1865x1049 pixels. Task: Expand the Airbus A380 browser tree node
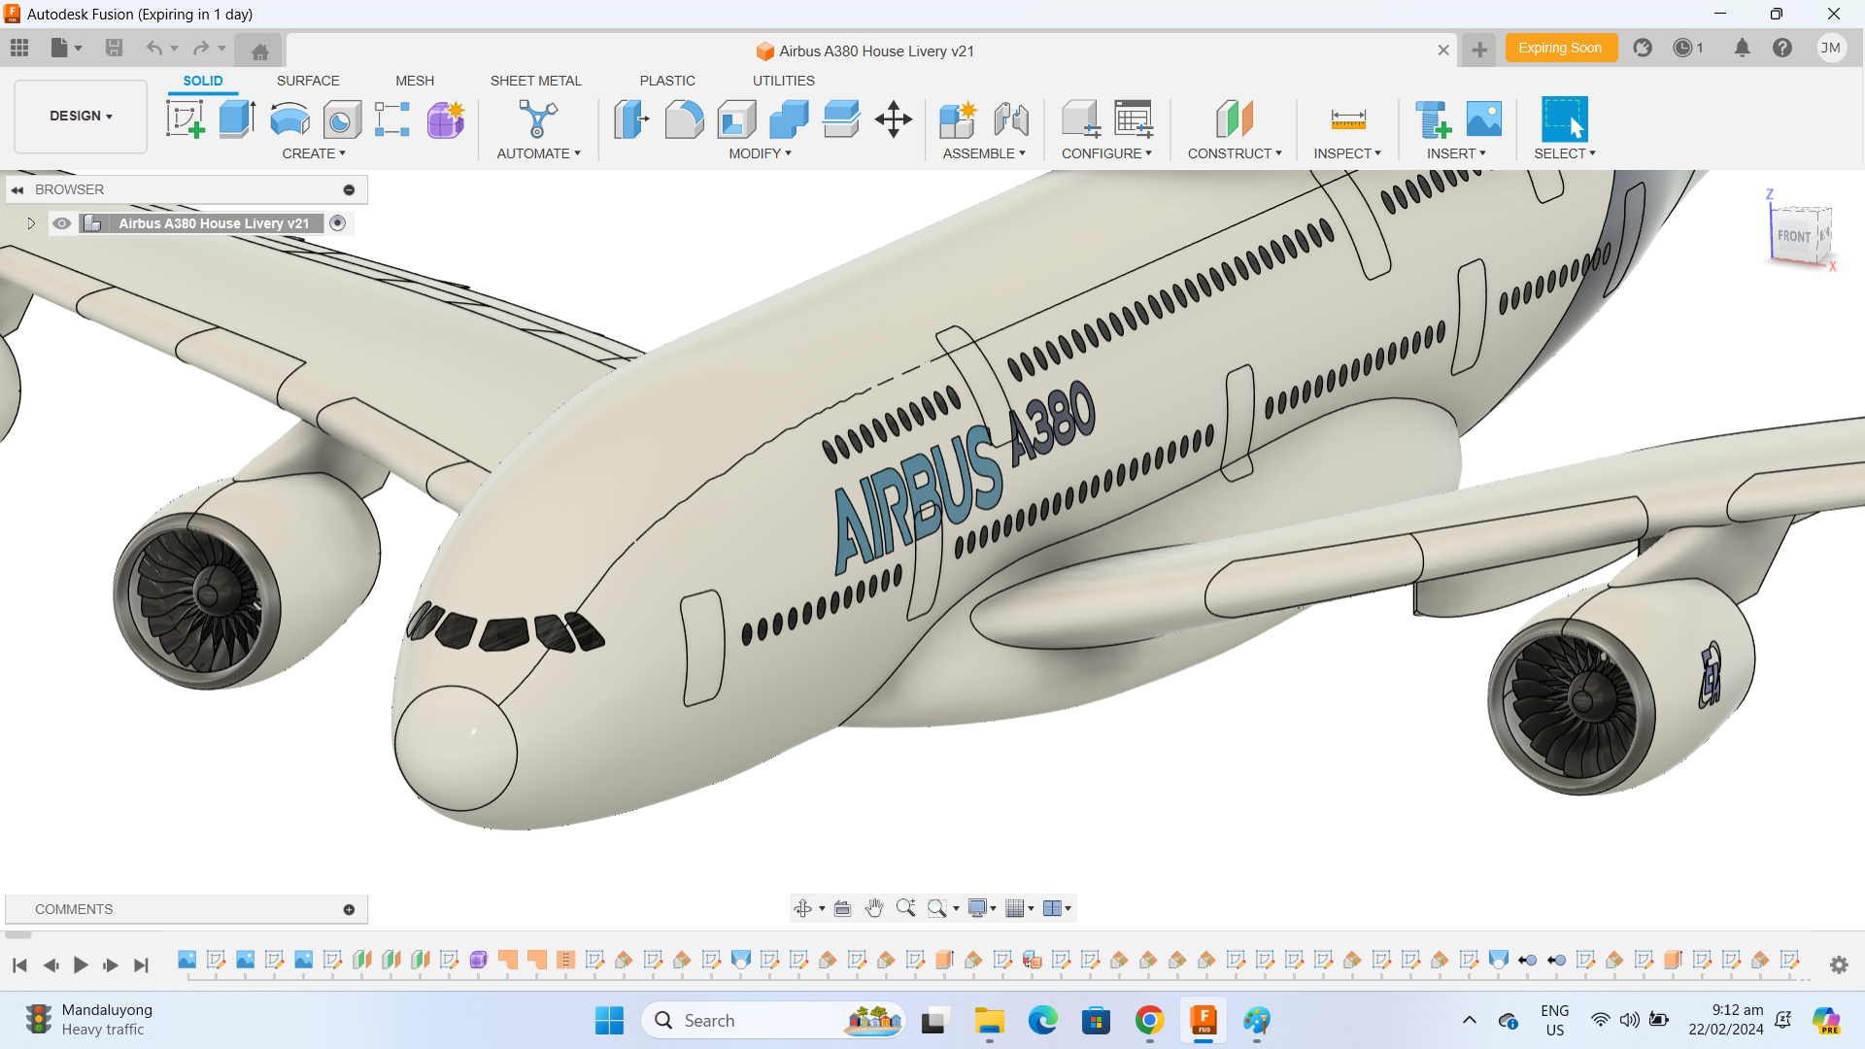(30, 222)
